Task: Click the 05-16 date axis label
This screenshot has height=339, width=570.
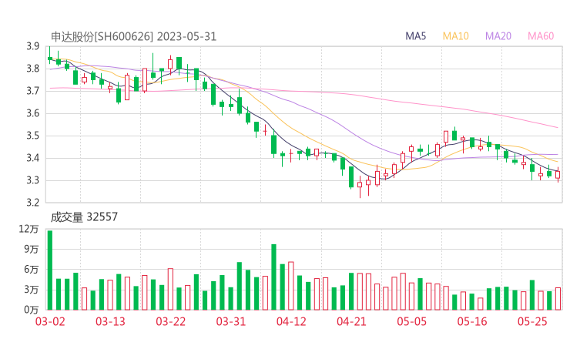Action: pyautogui.click(x=472, y=321)
